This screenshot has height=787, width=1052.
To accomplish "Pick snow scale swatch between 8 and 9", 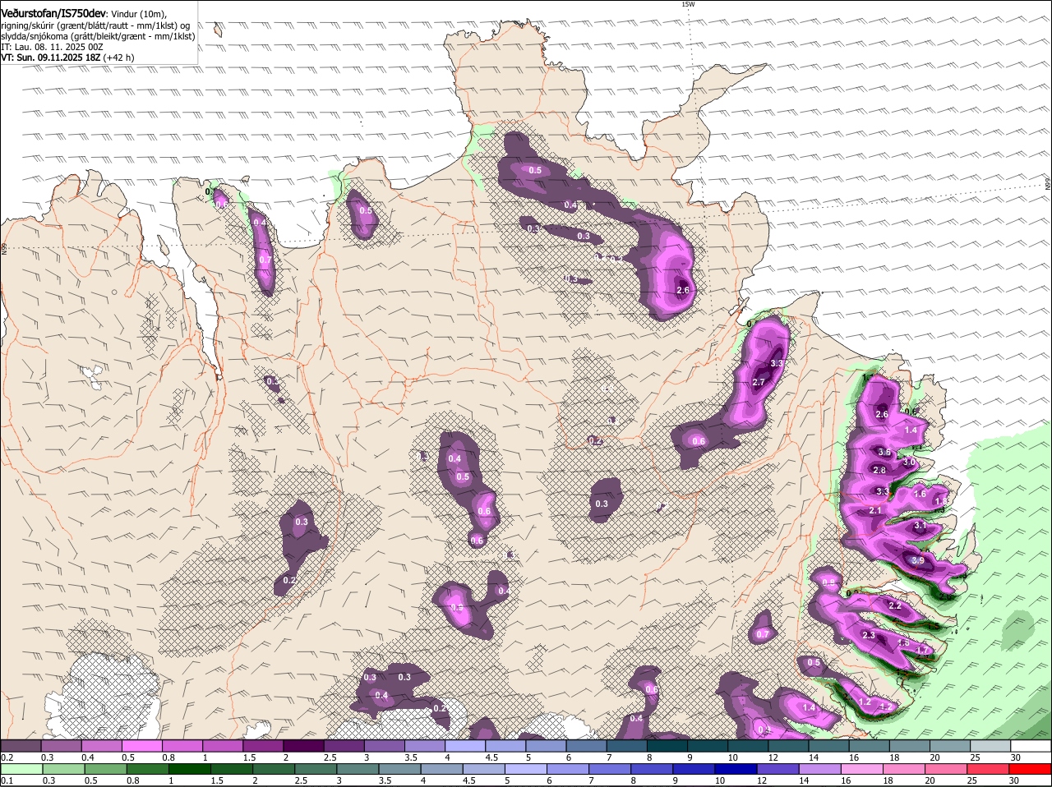I will 667,745.
